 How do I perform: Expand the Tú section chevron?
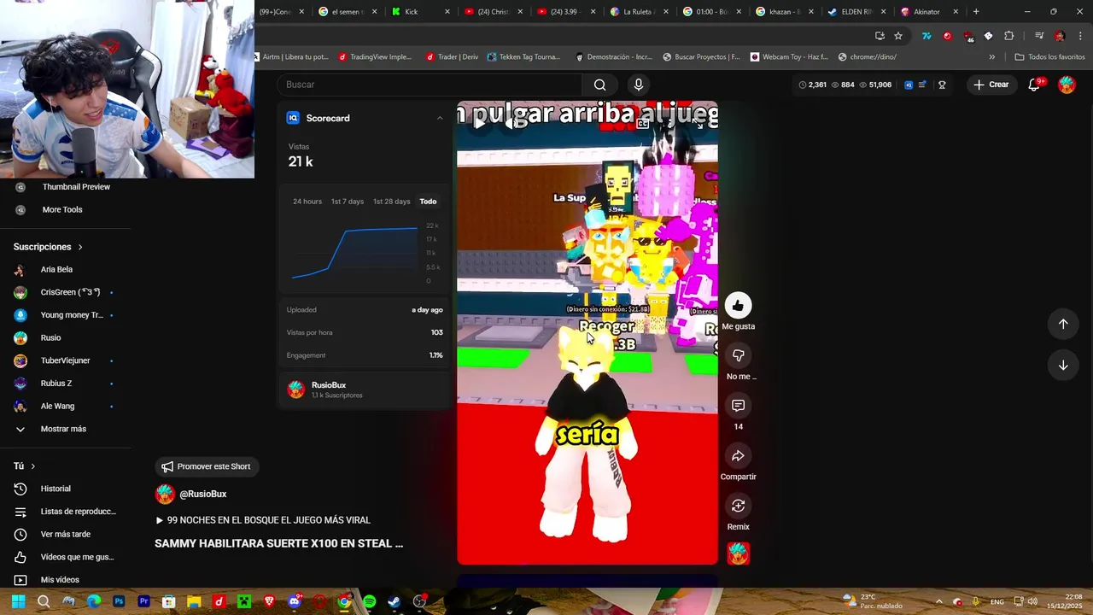(x=32, y=466)
